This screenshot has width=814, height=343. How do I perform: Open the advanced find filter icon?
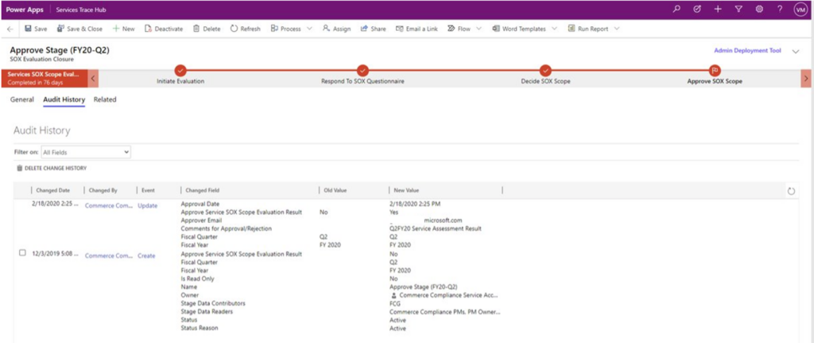click(x=738, y=9)
